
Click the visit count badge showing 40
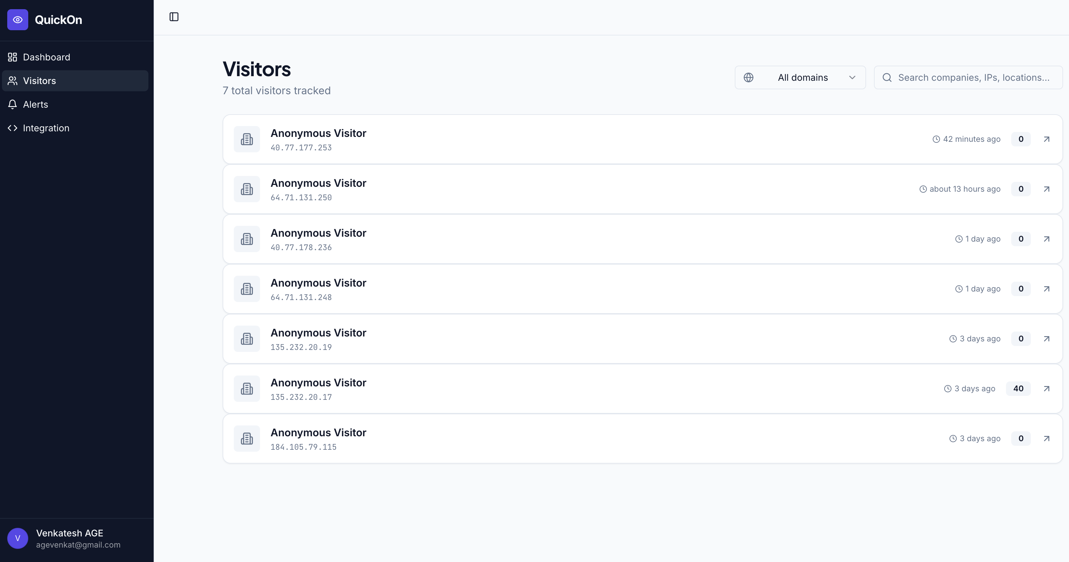pyautogui.click(x=1019, y=388)
